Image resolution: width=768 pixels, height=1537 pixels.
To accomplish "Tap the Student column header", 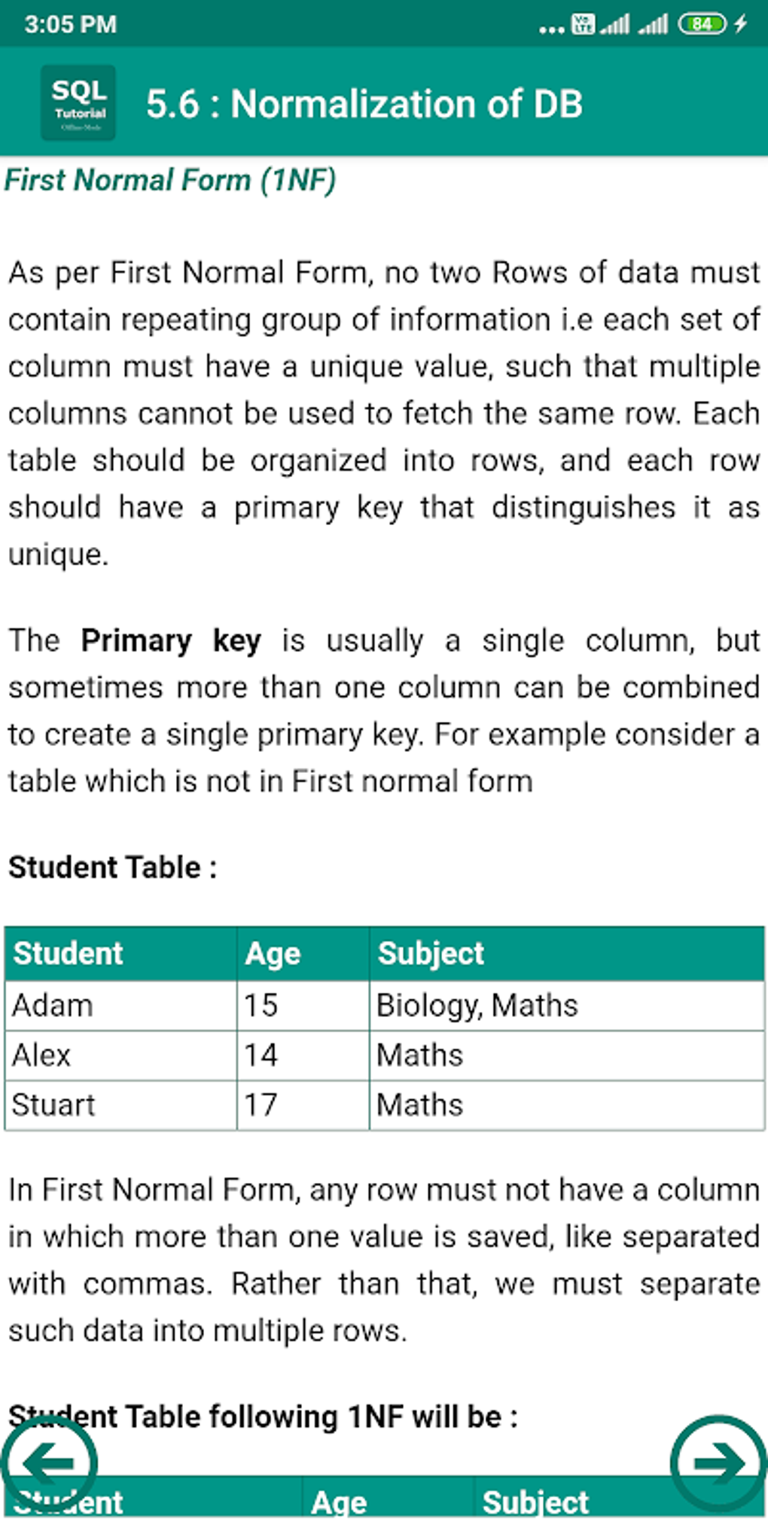I will (x=69, y=953).
